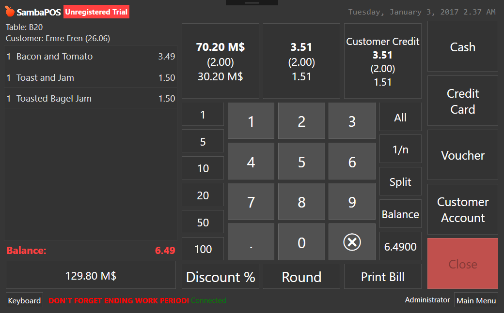The height and width of the screenshot is (313, 504).
Task: Tap digit 7 on the numpad
Action: [251, 202]
